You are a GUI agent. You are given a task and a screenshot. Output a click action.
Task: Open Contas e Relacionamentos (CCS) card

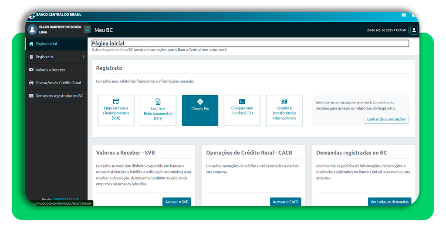[x=158, y=110]
